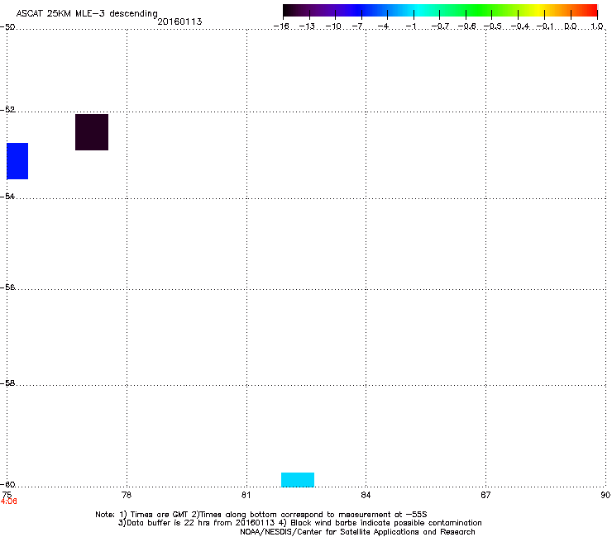This screenshot has width=612, height=537.
Task: Click longitude axis label '81'
Action: (246, 495)
